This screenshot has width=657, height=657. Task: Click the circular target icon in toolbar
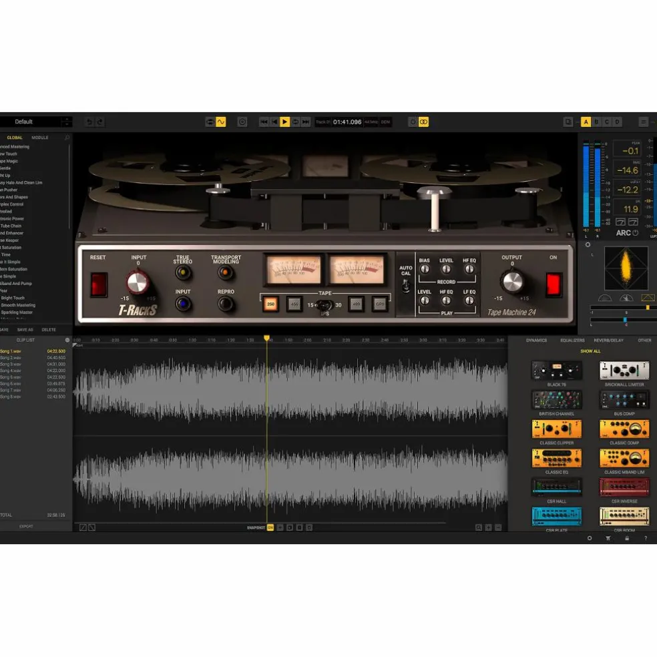(x=242, y=122)
